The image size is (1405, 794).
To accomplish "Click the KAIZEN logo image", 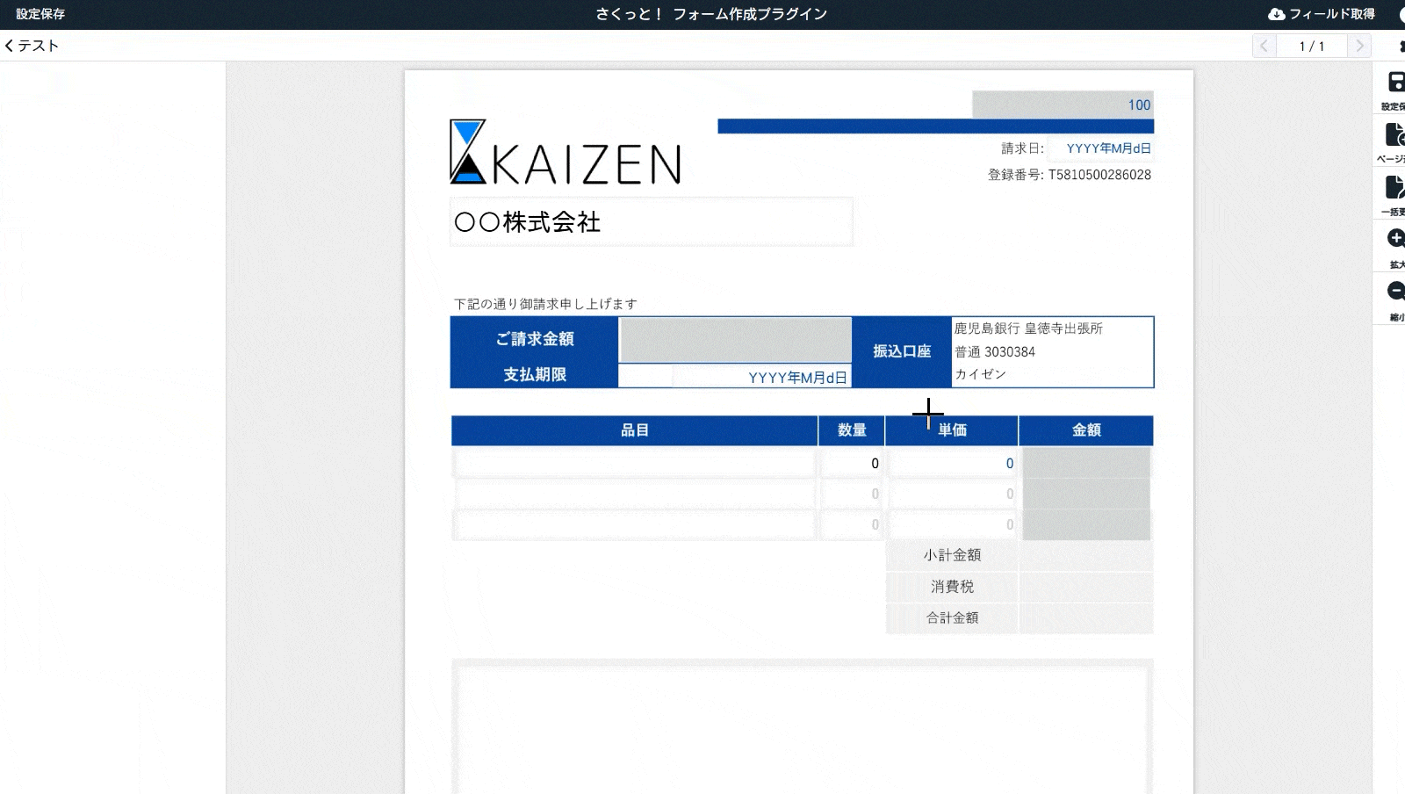I will (x=565, y=152).
